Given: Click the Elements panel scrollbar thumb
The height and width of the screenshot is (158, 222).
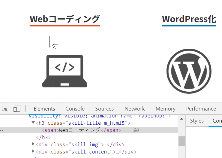Looking at the screenshot, I should [x=181, y=141].
